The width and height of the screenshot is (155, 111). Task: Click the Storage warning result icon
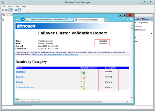(x=83, y=82)
